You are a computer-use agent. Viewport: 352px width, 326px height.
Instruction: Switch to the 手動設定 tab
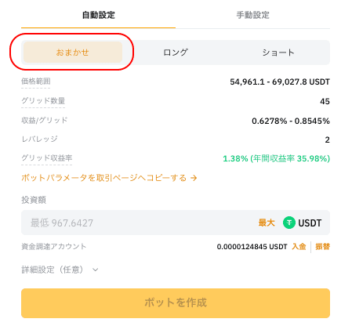[252, 15]
